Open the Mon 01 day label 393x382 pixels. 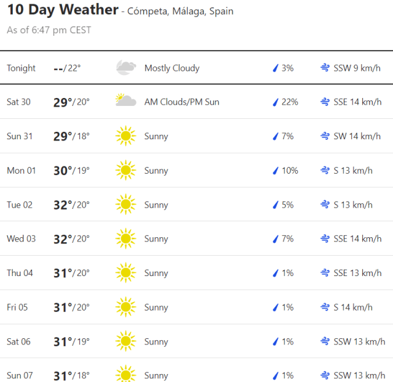(x=21, y=171)
